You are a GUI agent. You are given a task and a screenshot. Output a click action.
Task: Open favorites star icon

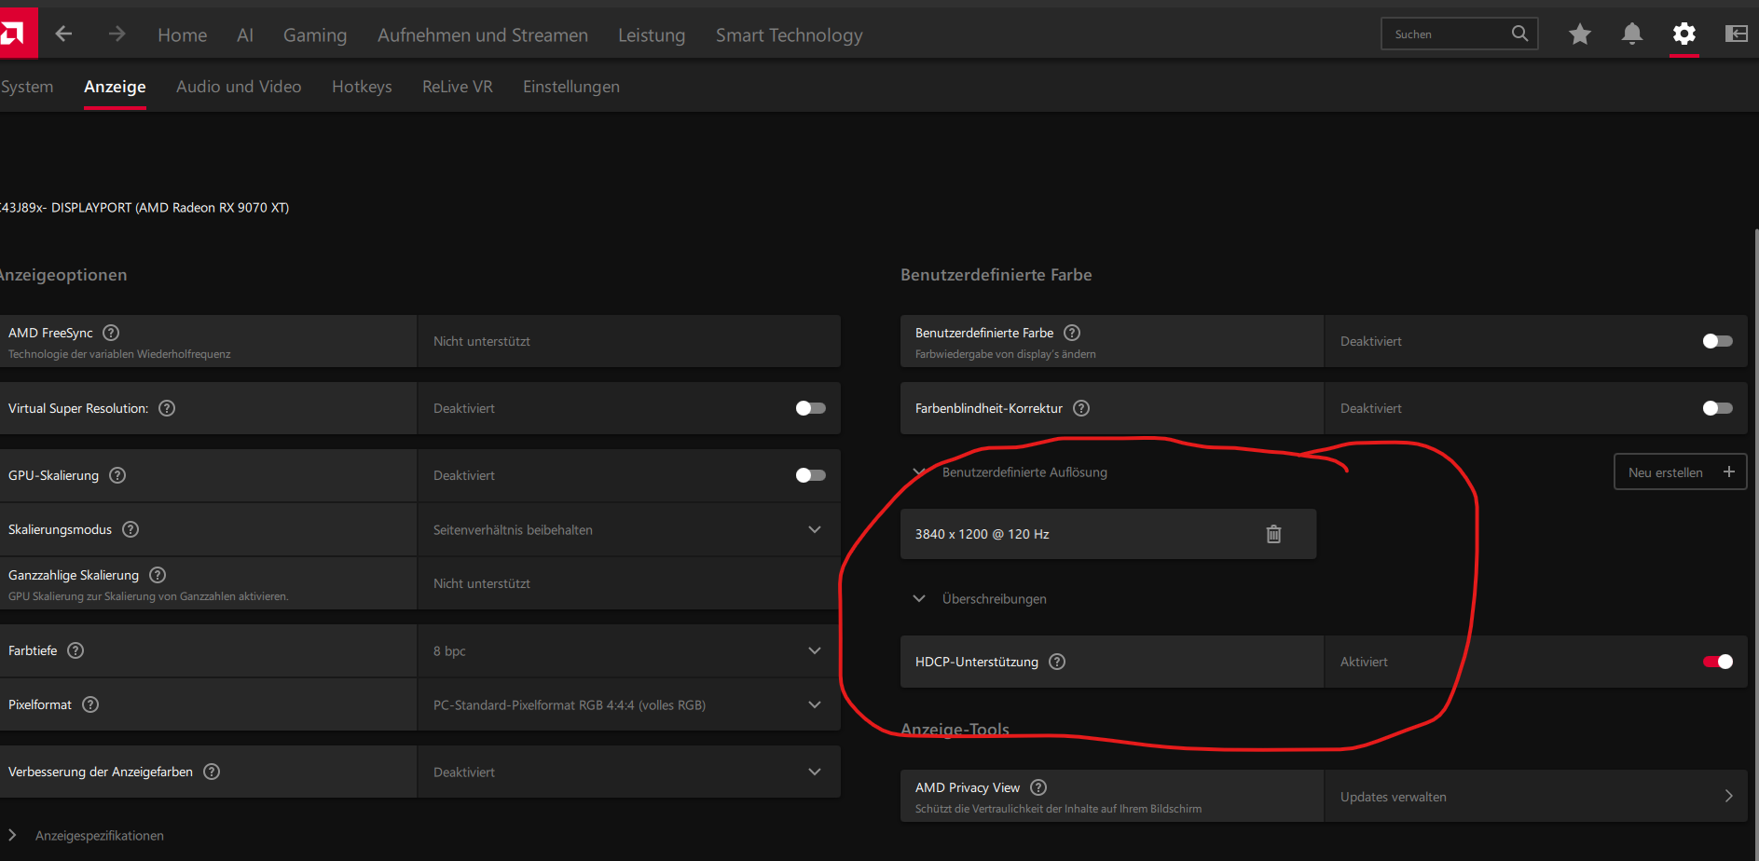click(x=1580, y=34)
